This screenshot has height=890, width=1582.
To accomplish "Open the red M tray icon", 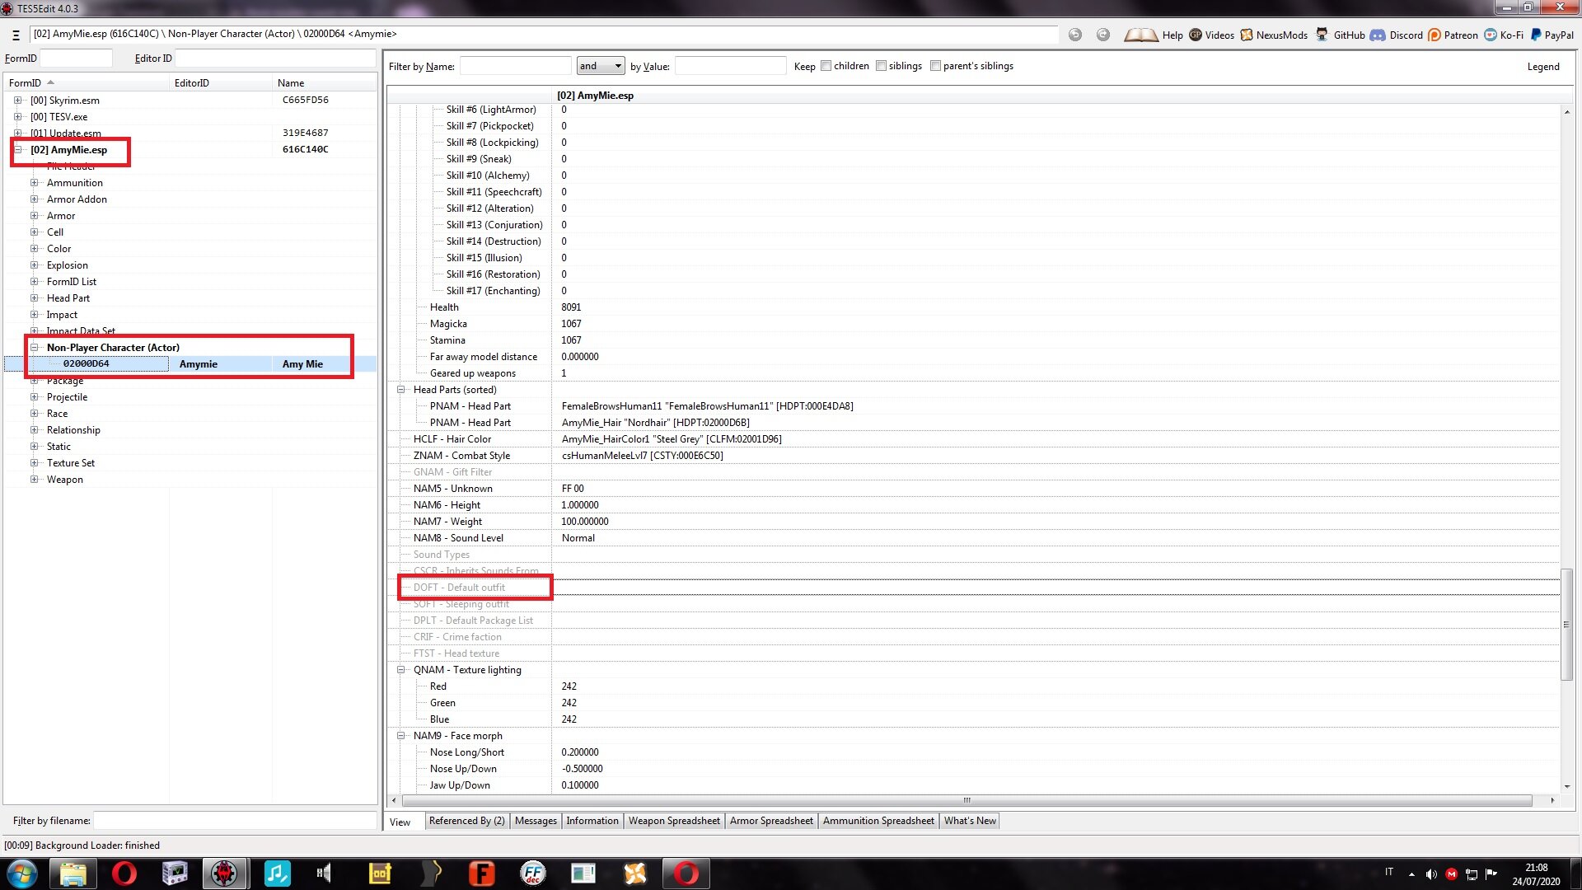I will click(x=1451, y=874).
